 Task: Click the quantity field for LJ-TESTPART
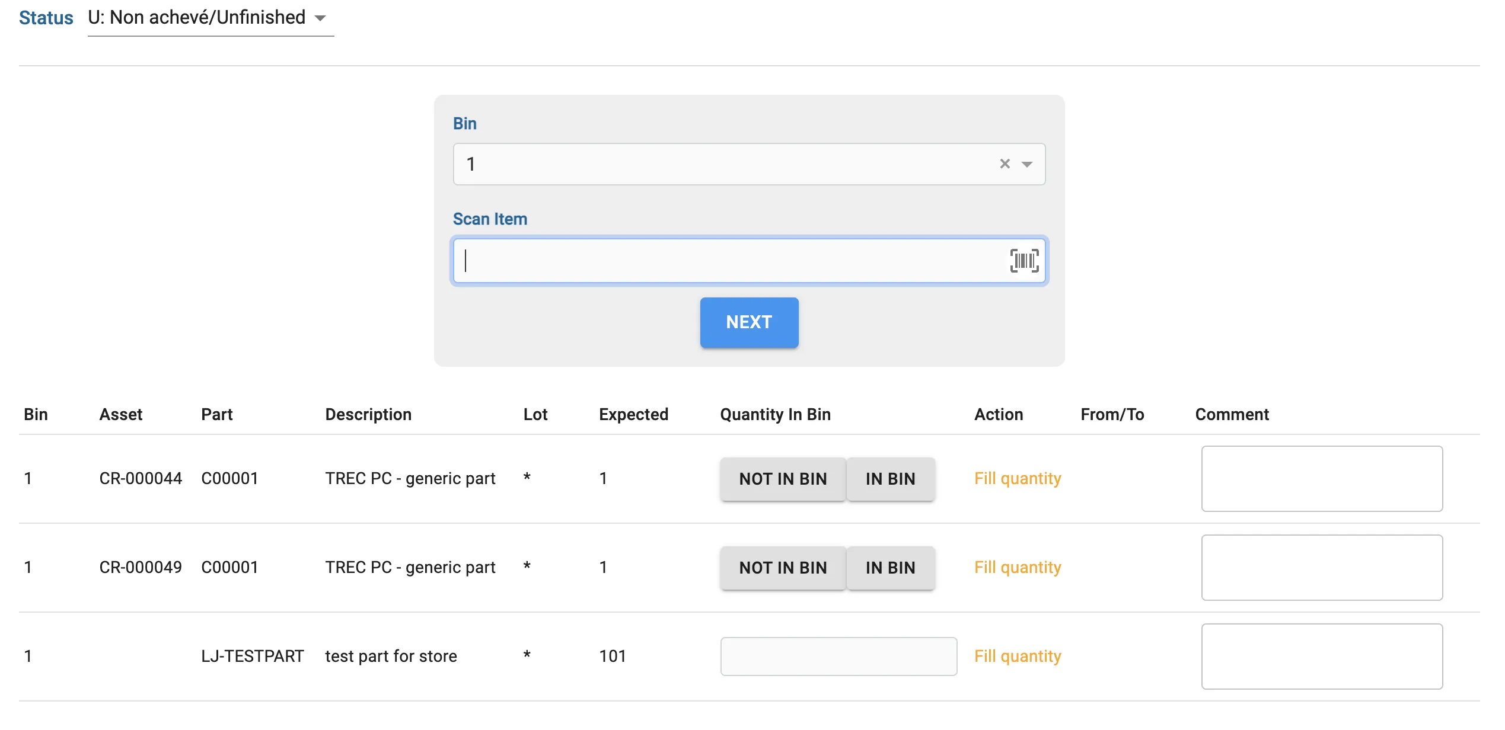(838, 657)
